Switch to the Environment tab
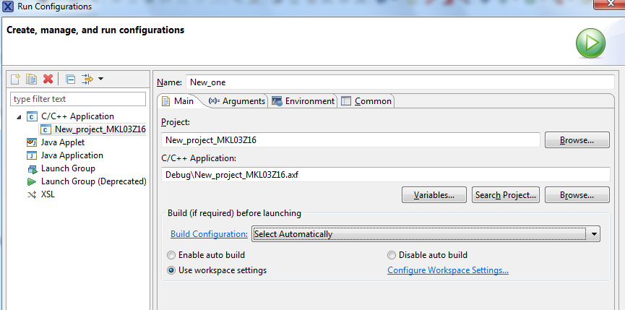 [x=303, y=101]
